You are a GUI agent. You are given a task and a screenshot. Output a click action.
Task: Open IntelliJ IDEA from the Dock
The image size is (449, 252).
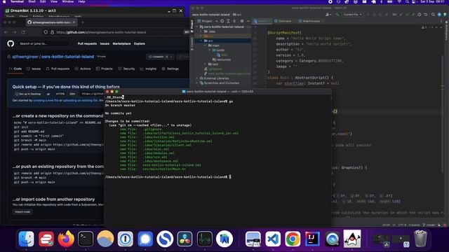click(312, 239)
